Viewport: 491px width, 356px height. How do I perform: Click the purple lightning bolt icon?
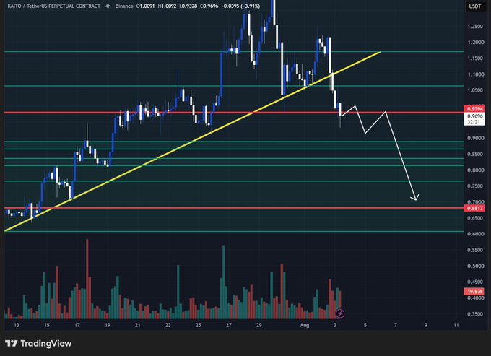coord(340,313)
